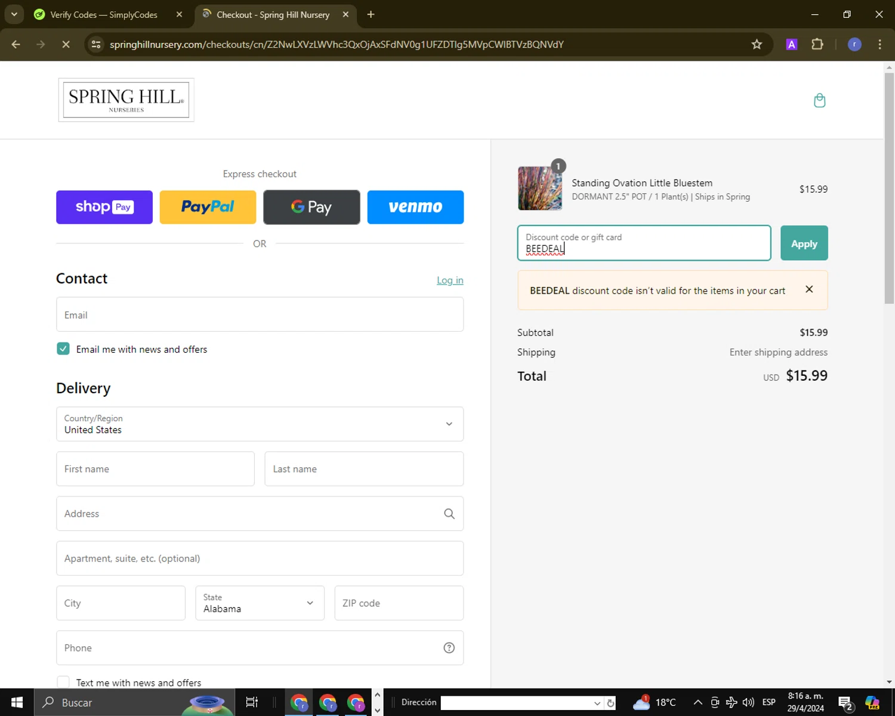Viewport: 895px width, 716px height.
Task: Check Text me with news and offers
Action: [63, 682]
